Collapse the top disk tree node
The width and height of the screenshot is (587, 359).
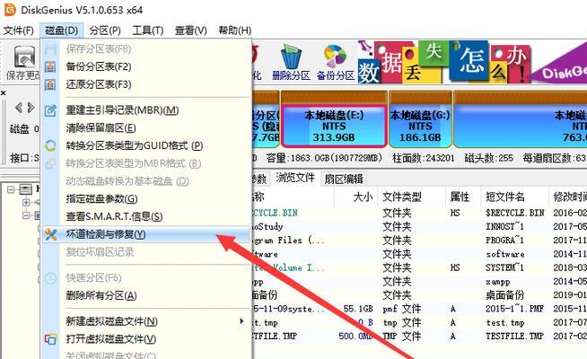[12, 189]
